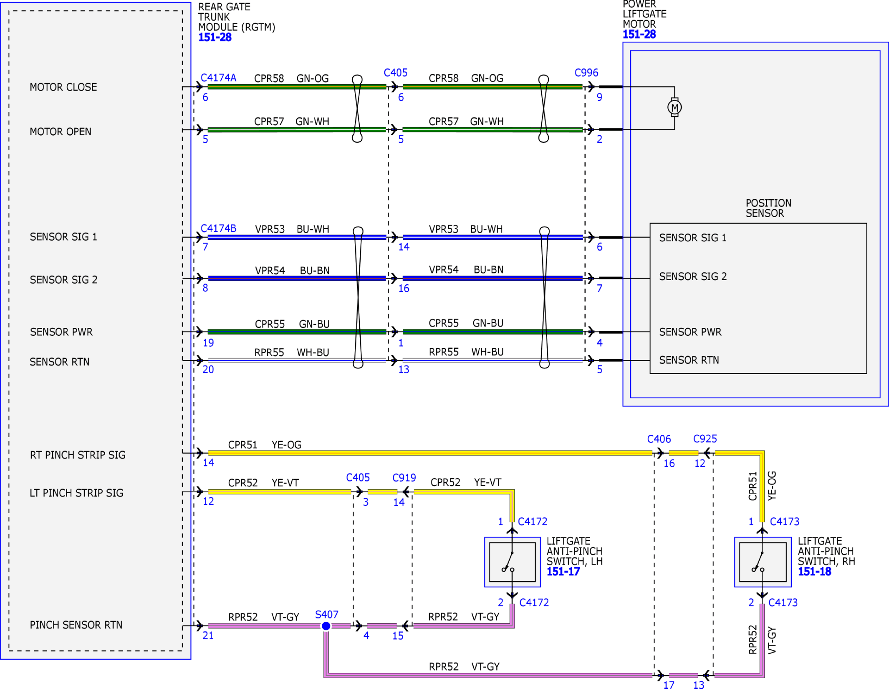889x689 pixels.
Task: Click the left VPR54 BU-BN wire label
Action: (x=292, y=271)
